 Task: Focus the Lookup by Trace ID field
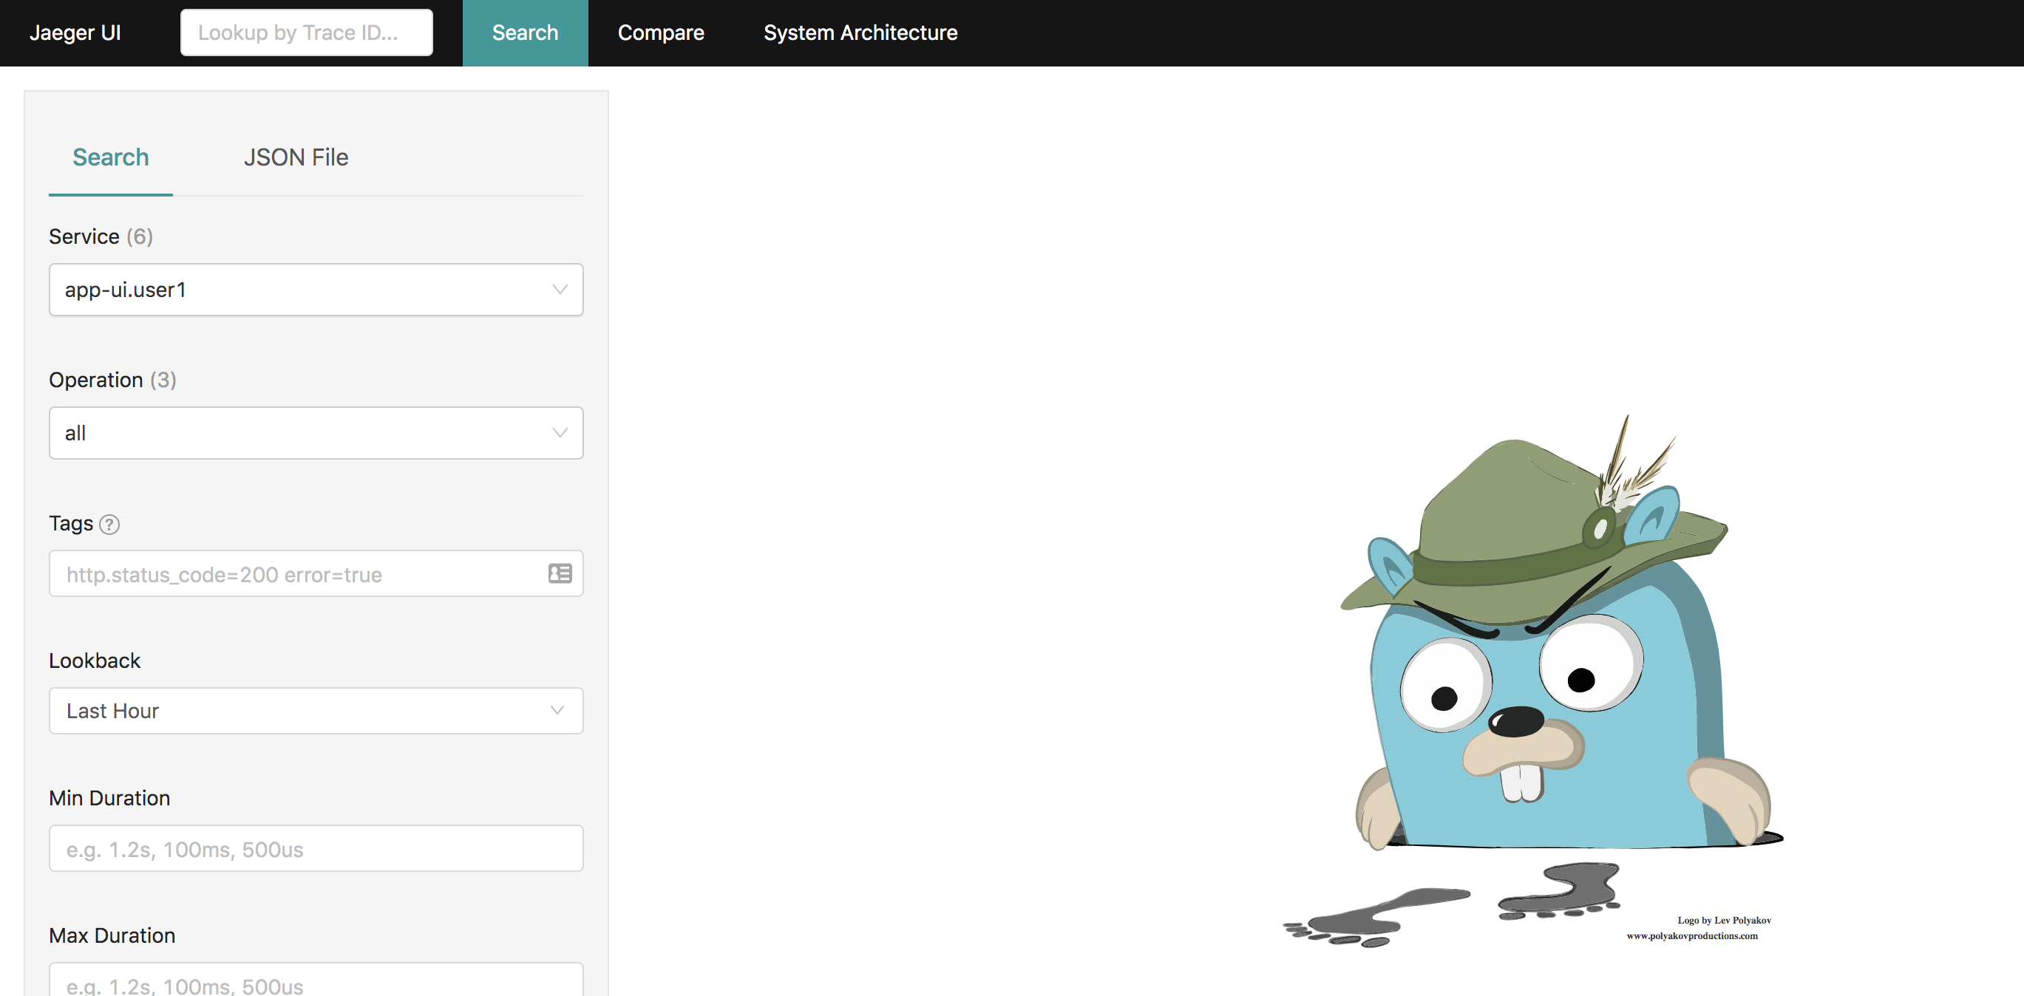pos(307,33)
